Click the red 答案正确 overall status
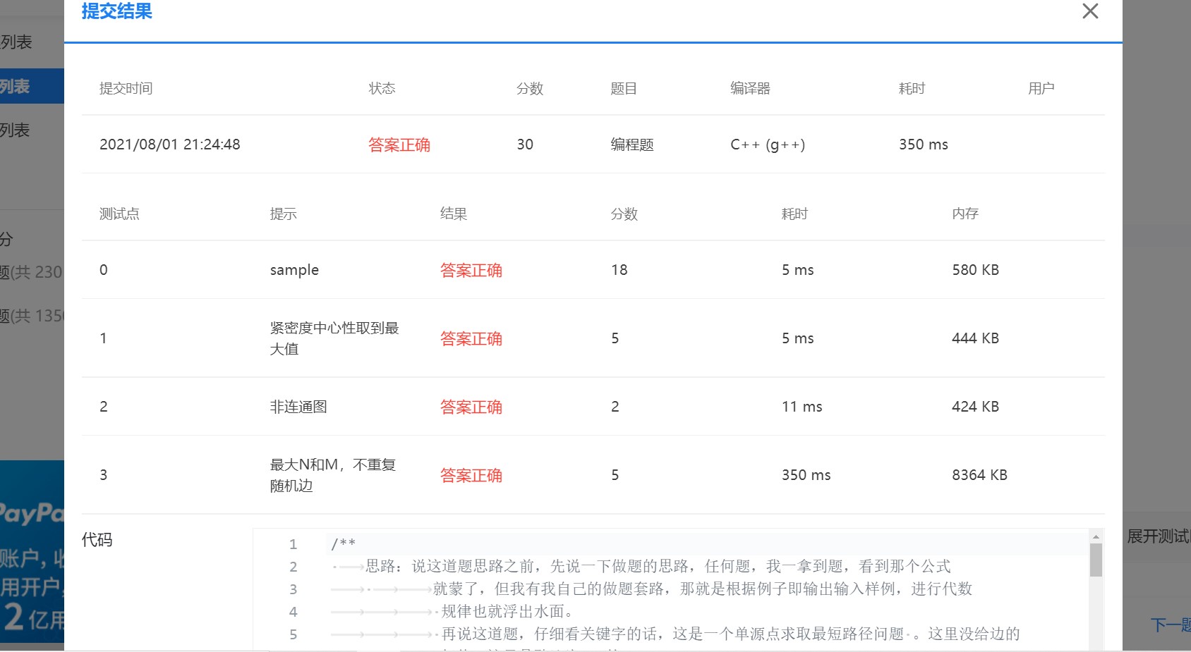The height and width of the screenshot is (652, 1191). point(399,144)
